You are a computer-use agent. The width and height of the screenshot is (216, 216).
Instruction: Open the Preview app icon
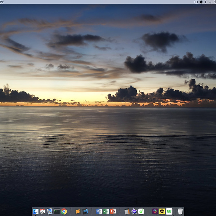tap(50, 211)
